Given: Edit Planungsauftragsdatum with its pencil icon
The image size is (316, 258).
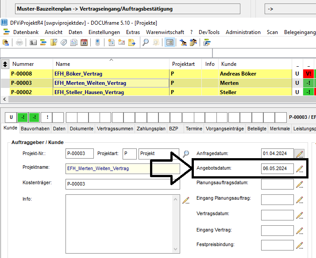Looking at the screenshot, I should point(300,184).
